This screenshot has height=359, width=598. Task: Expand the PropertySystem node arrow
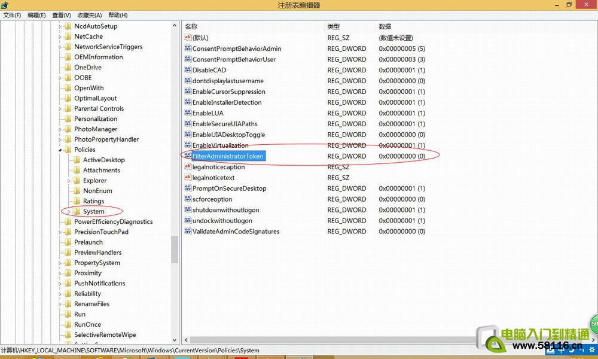(x=60, y=263)
